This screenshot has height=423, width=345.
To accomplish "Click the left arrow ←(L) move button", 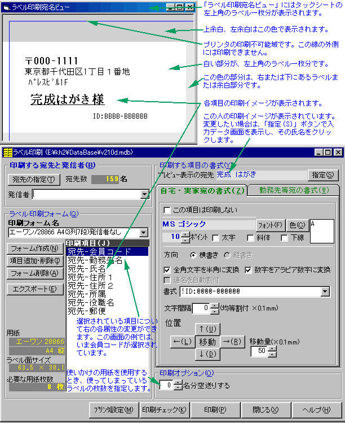I will point(182,342).
